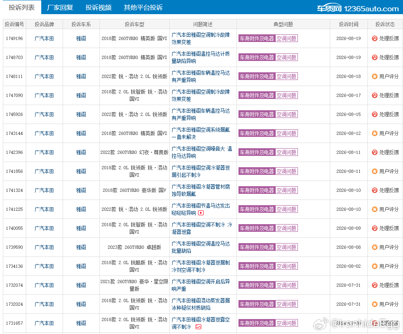Click 用户评分 status text for complaint 1741856
Image resolution: width=403 pixels, height=334 pixels.
click(389, 172)
